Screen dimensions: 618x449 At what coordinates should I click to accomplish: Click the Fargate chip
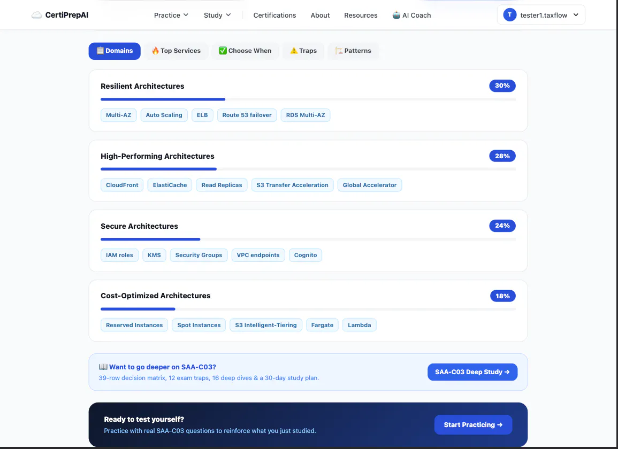pyautogui.click(x=323, y=325)
